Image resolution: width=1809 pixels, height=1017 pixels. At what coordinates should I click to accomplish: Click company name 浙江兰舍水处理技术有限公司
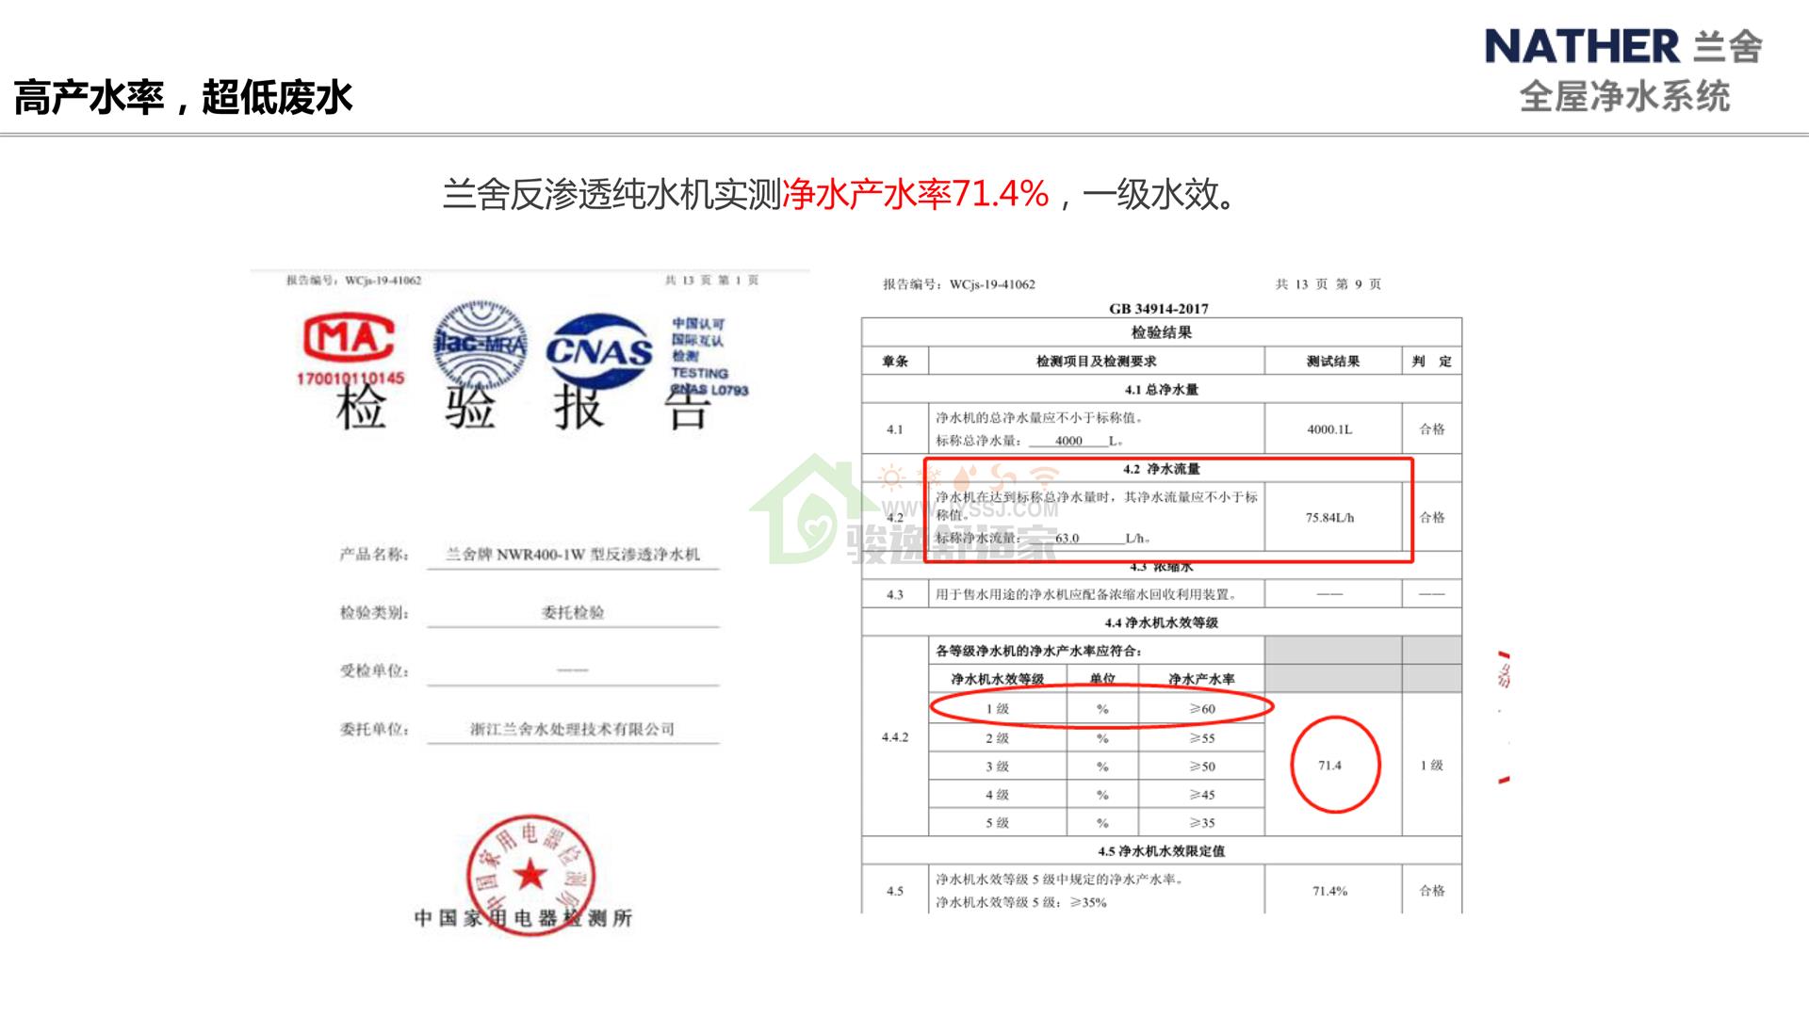pyautogui.click(x=573, y=729)
